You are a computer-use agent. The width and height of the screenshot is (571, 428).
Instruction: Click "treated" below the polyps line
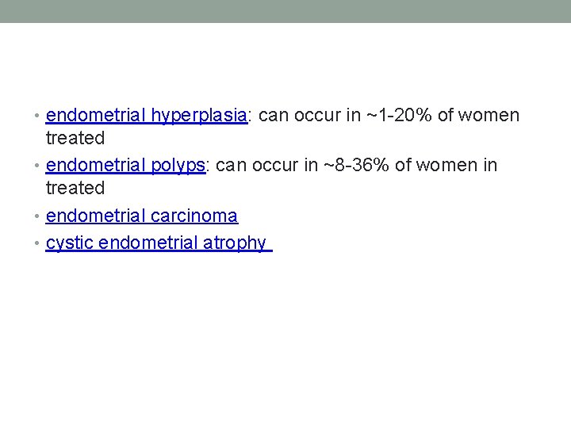pos(75,189)
